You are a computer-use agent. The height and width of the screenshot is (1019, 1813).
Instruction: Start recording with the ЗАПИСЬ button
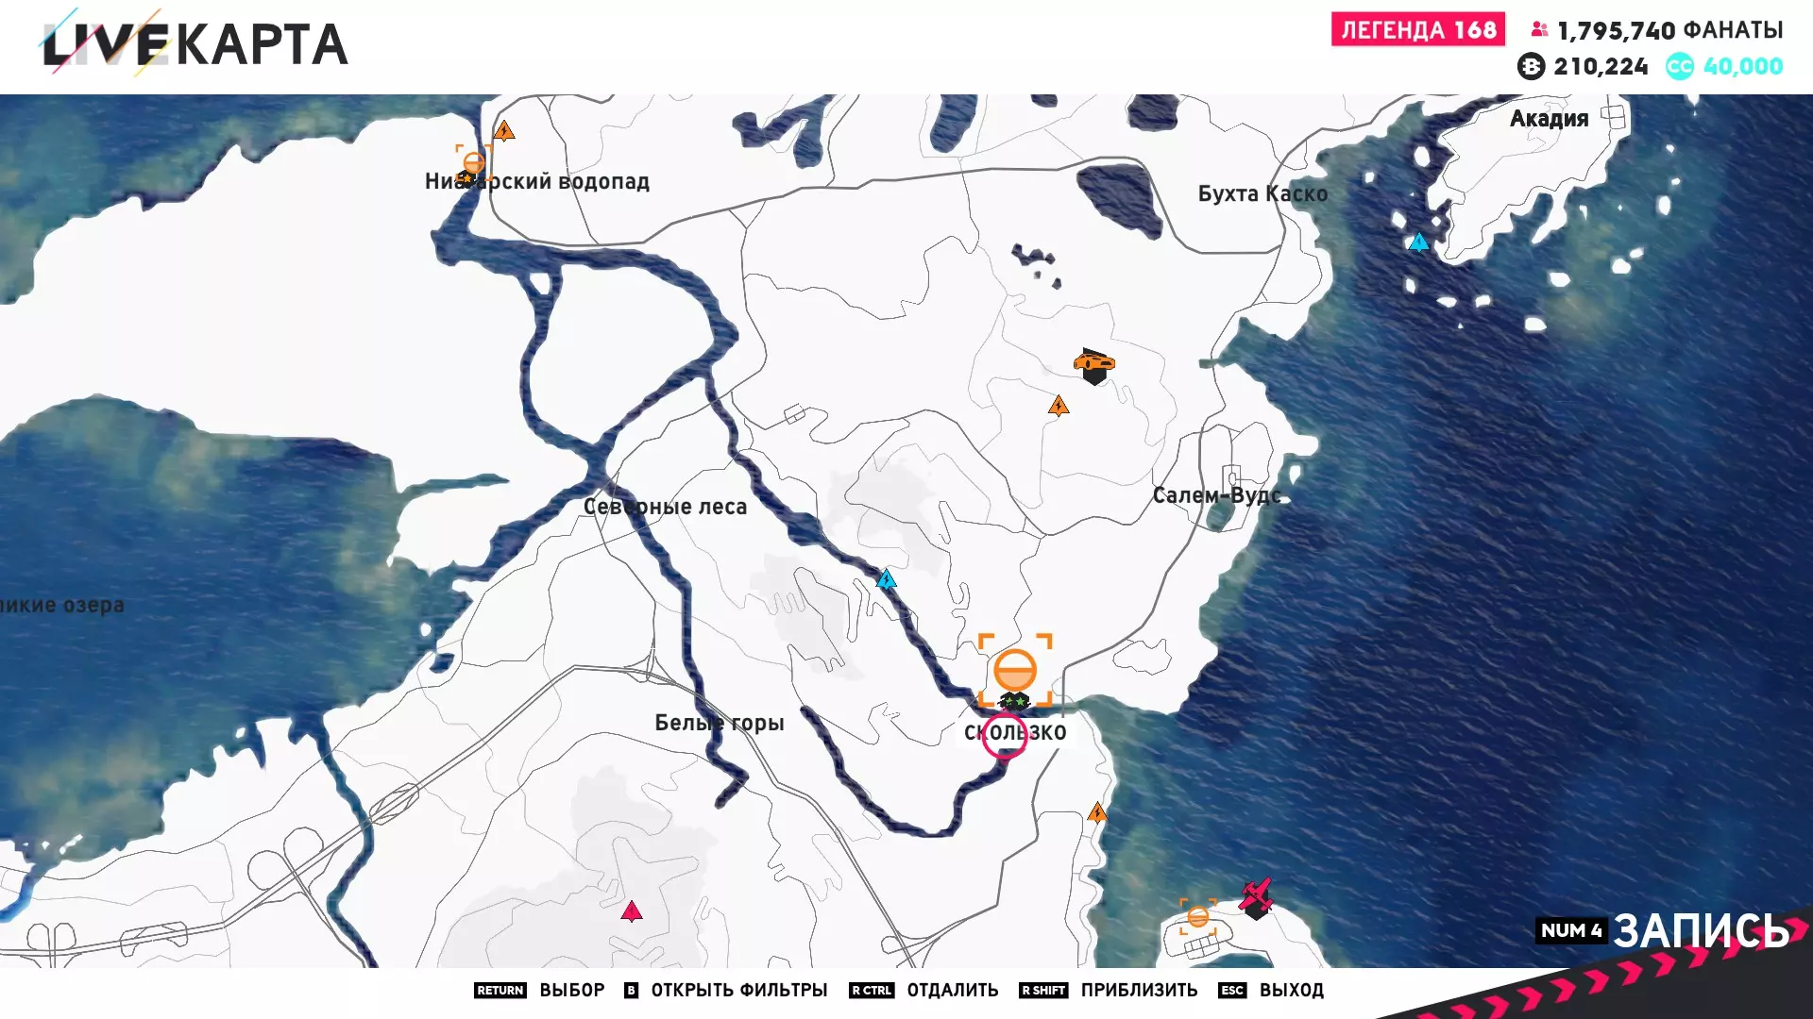click(x=1700, y=930)
